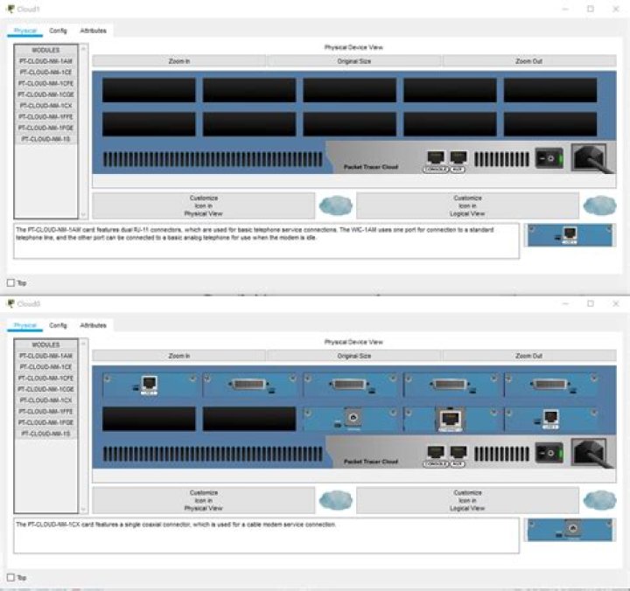Viewport: 630px width, 591px height.
Task: Click the console port on Cloud1 chassis
Action: [436, 157]
